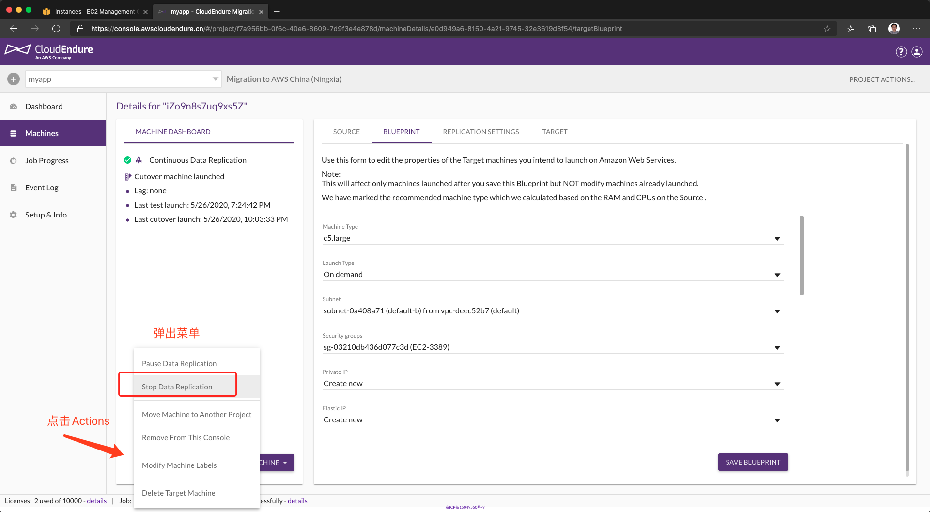Viewport: 930px width, 512px height.
Task: Open the Licenses details link
Action: coord(97,501)
